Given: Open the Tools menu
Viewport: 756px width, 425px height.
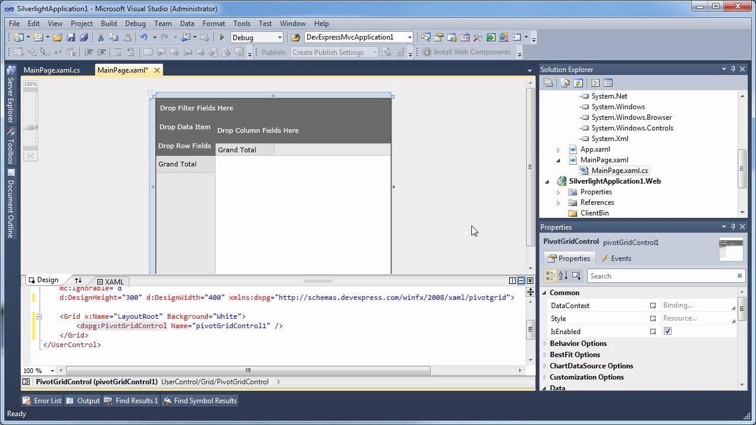Looking at the screenshot, I should pyautogui.click(x=242, y=24).
